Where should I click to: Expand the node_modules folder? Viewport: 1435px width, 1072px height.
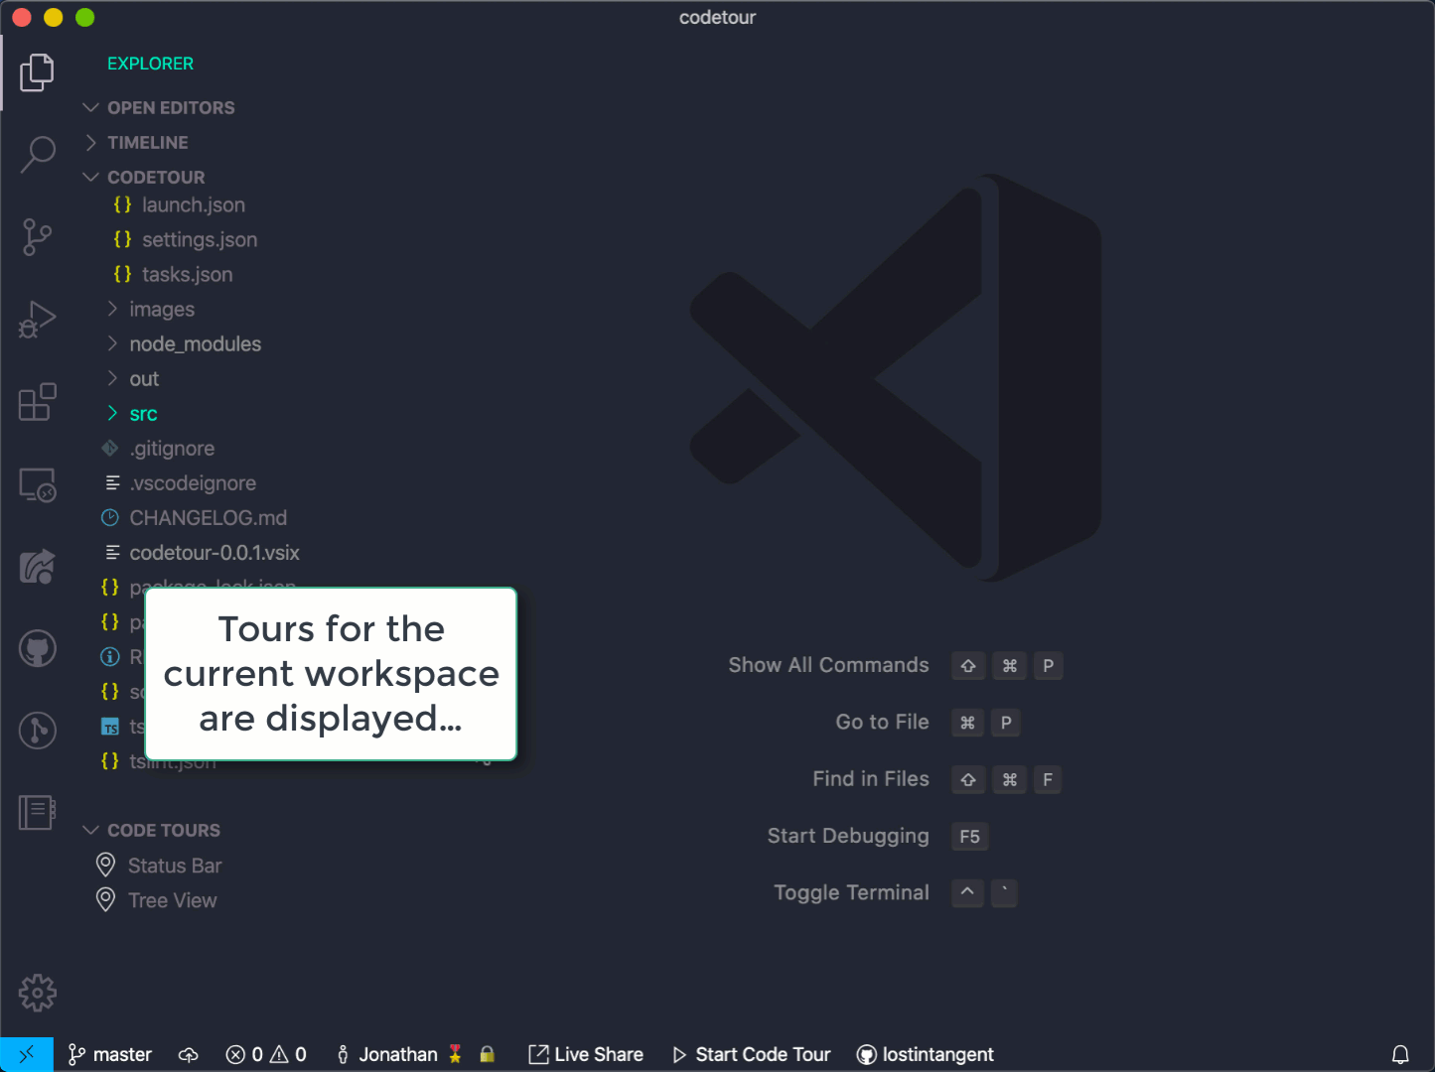point(196,344)
